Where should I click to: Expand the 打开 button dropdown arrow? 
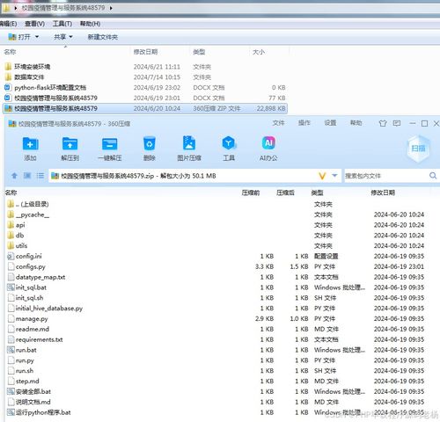37,37
